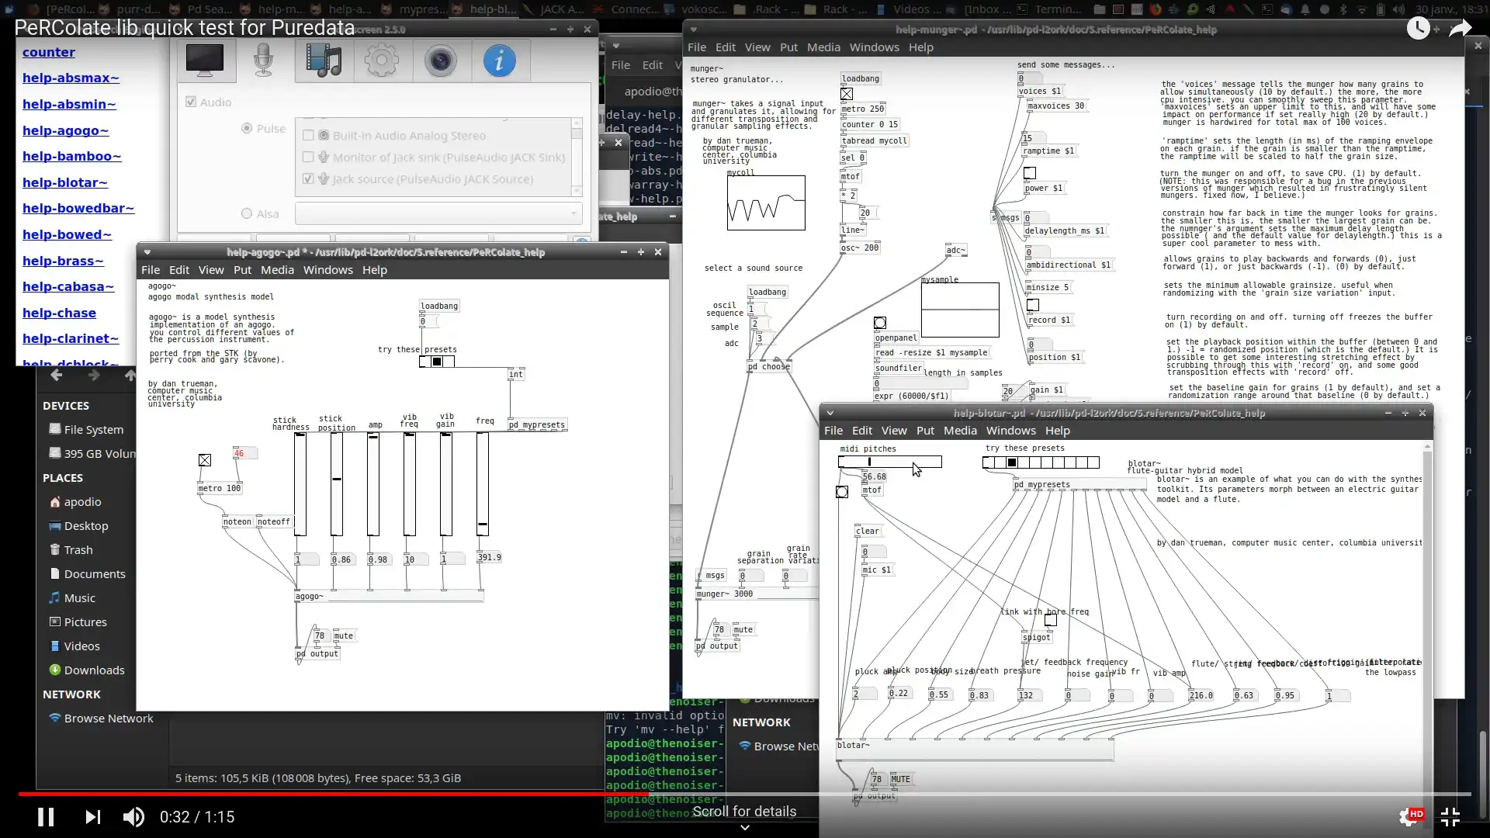Click the MUTE button in blotar patch
1490x838 pixels.
coord(899,779)
